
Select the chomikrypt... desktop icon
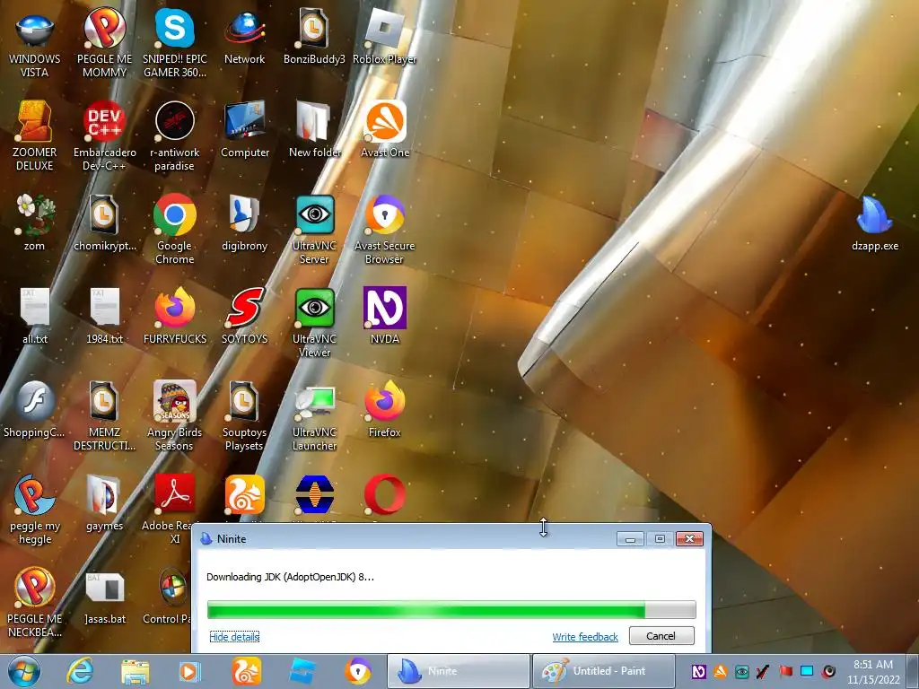pos(104,223)
